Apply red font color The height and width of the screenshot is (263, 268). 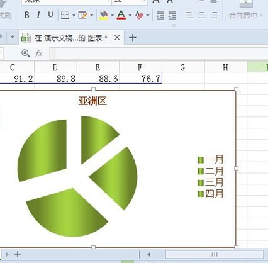121,15
